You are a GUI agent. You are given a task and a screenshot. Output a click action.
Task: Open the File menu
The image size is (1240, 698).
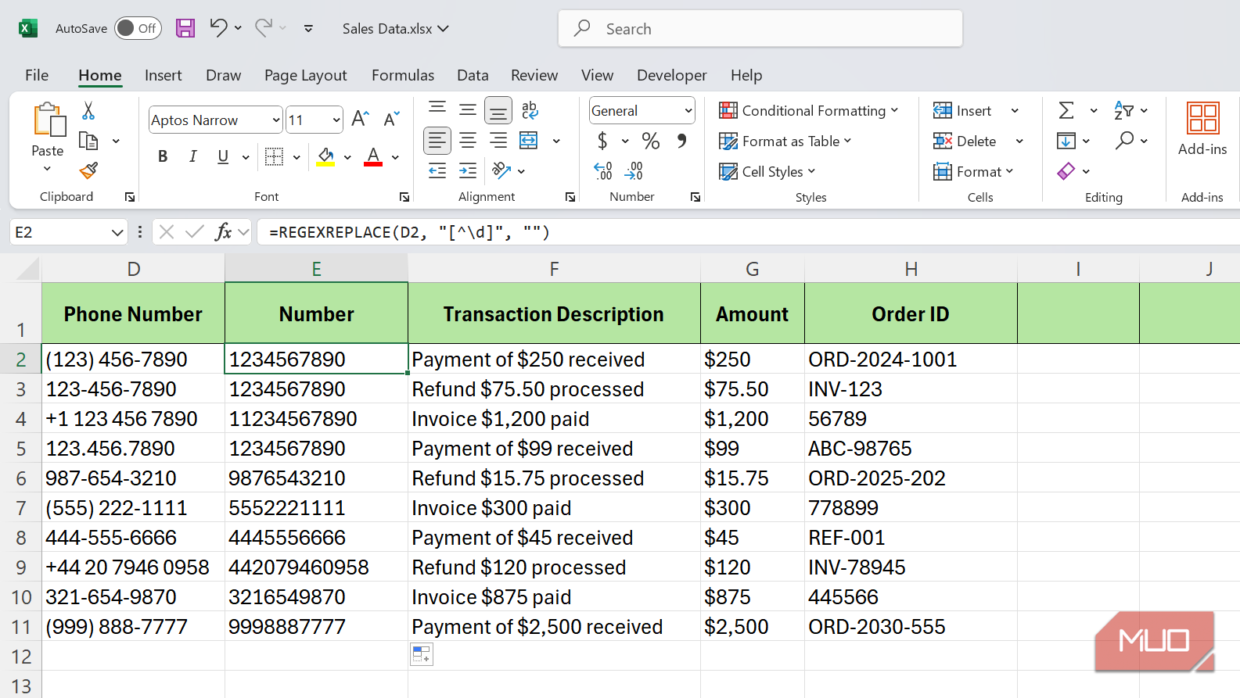tap(37, 75)
